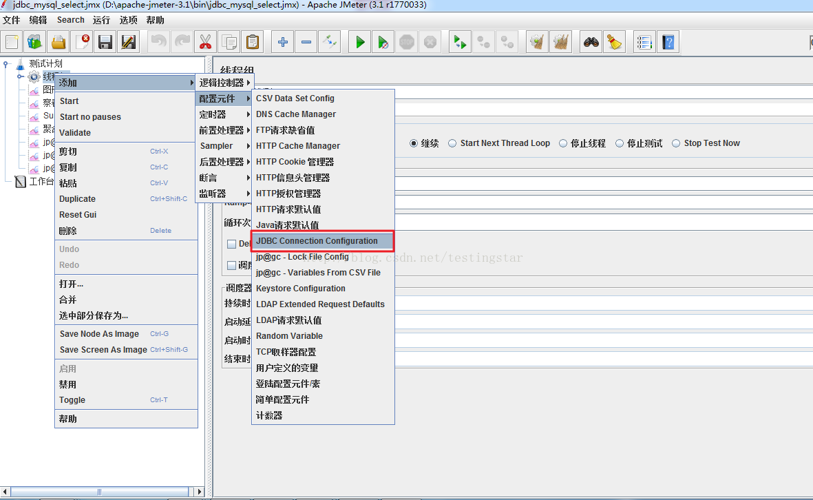Screen dimensions: 813x500
Task: Click Start no pauses in context menu
Action: coord(126,116)
